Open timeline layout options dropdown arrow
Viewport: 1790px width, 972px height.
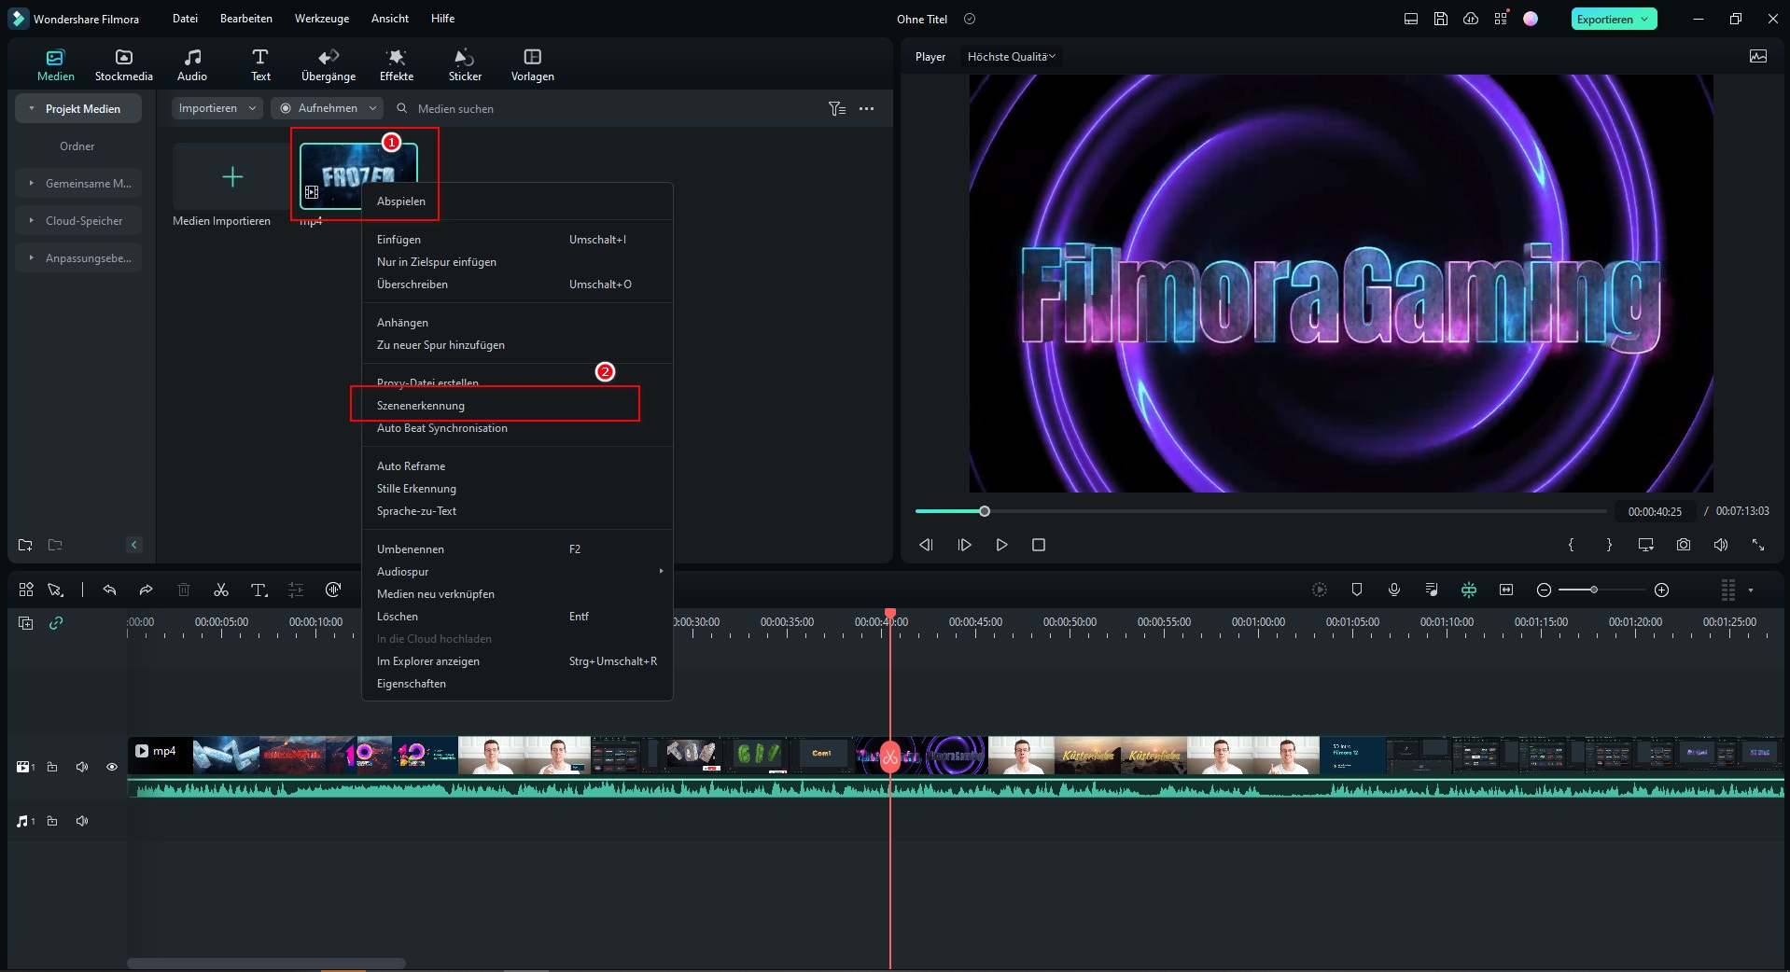[1751, 590]
